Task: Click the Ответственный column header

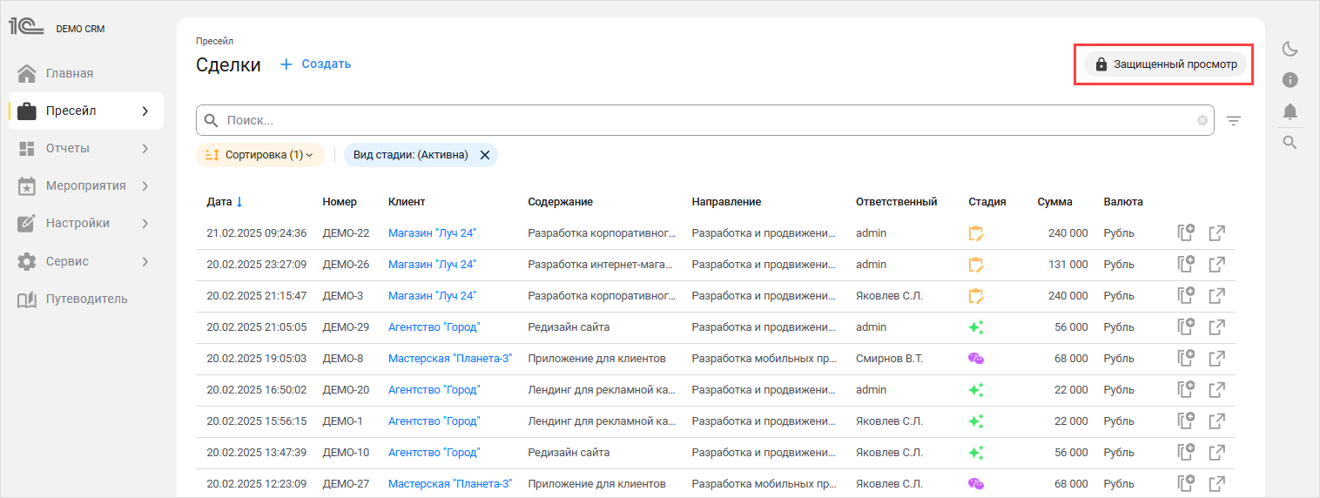Action: pyautogui.click(x=896, y=202)
